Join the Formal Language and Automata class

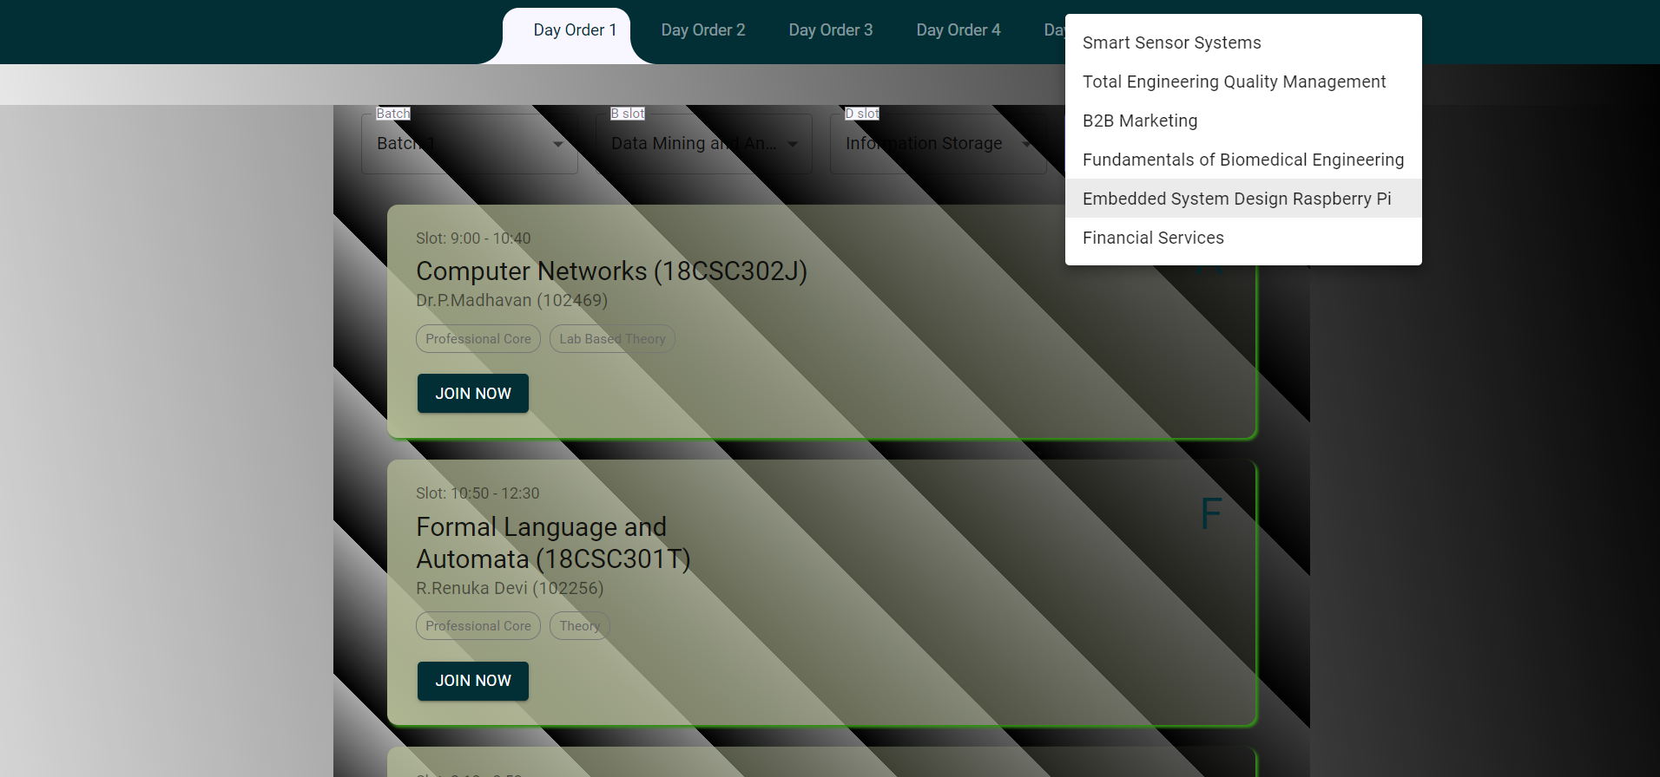[473, 681]
